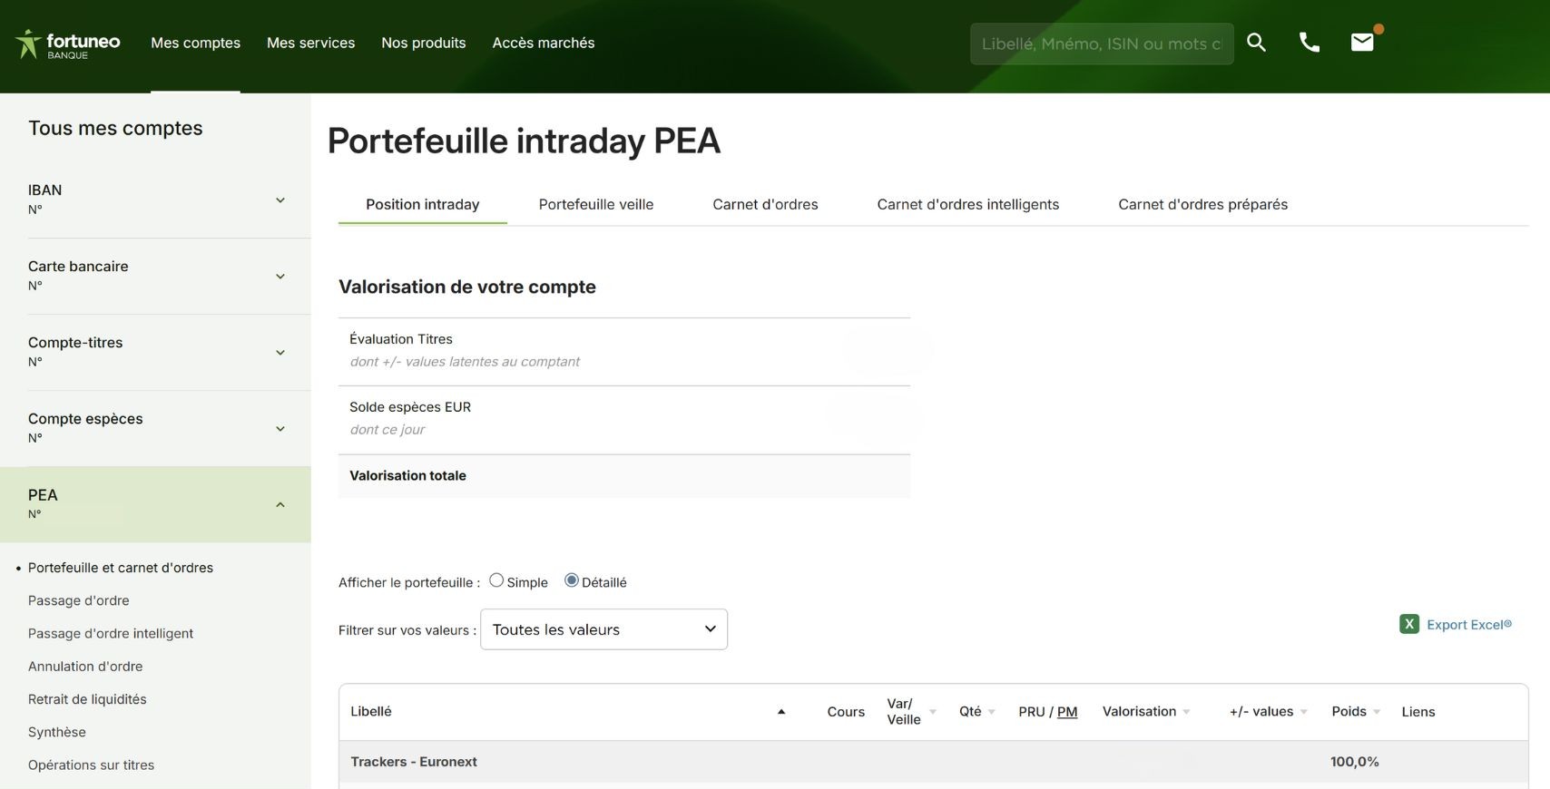Sort by Qté column arrow

click(992, 712)
